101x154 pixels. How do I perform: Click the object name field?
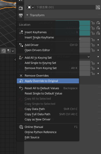click(x=65, y=7)
